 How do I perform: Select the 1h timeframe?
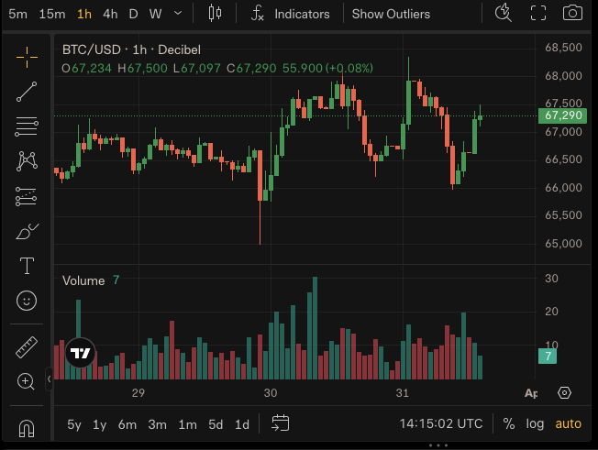(x=84, y=14)
